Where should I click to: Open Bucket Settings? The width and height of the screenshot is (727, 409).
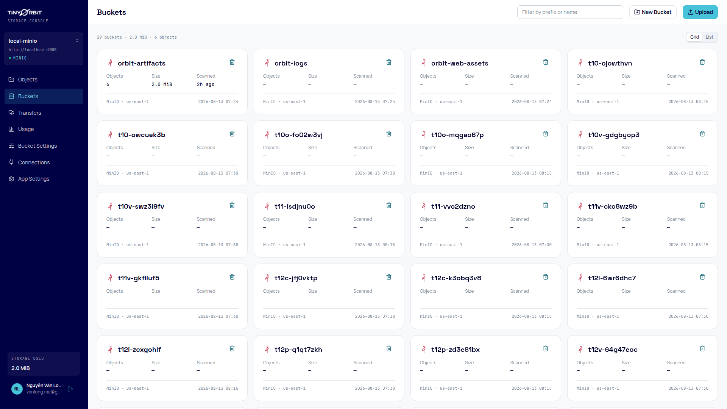pyautogui.click(x=44, y=146)
